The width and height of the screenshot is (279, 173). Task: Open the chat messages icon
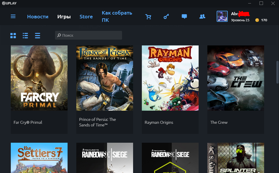pyautogui.click(x=184, y=17)
